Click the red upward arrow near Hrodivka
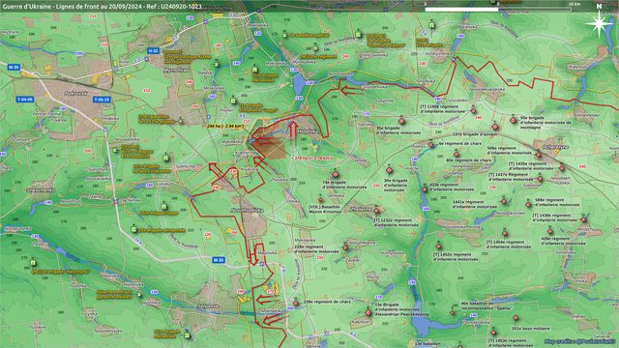Screen dimensions: 619x348 point(293,130)
